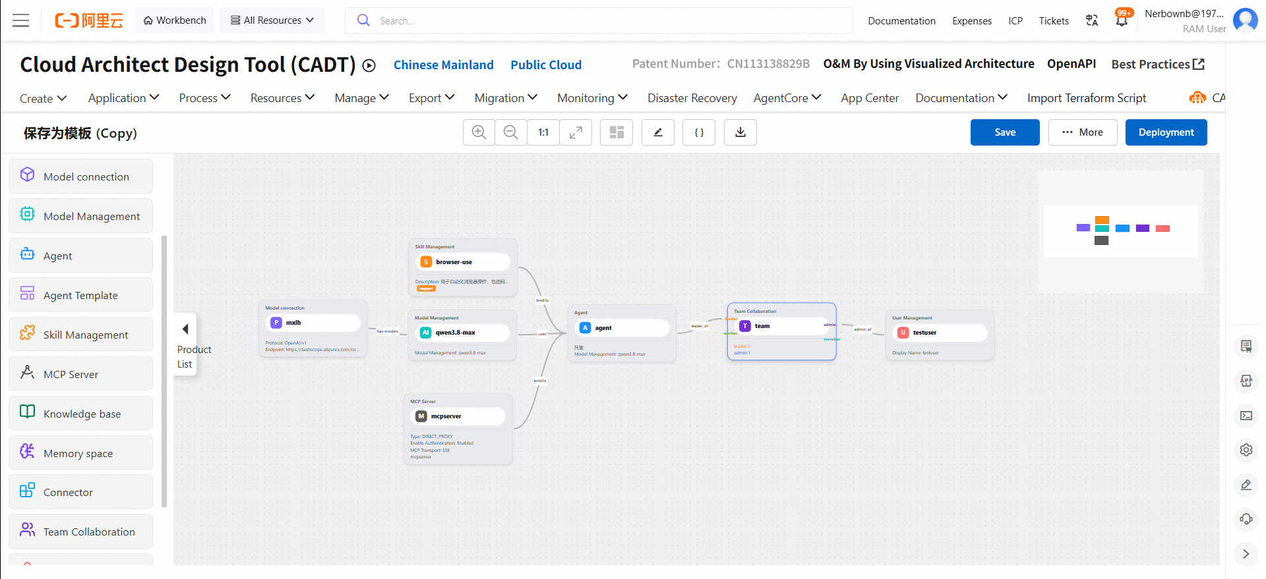This screenshot has height=579, width=1266.
Task: Select the qwen3.8-max node on canvas
Action: point(462,334)
